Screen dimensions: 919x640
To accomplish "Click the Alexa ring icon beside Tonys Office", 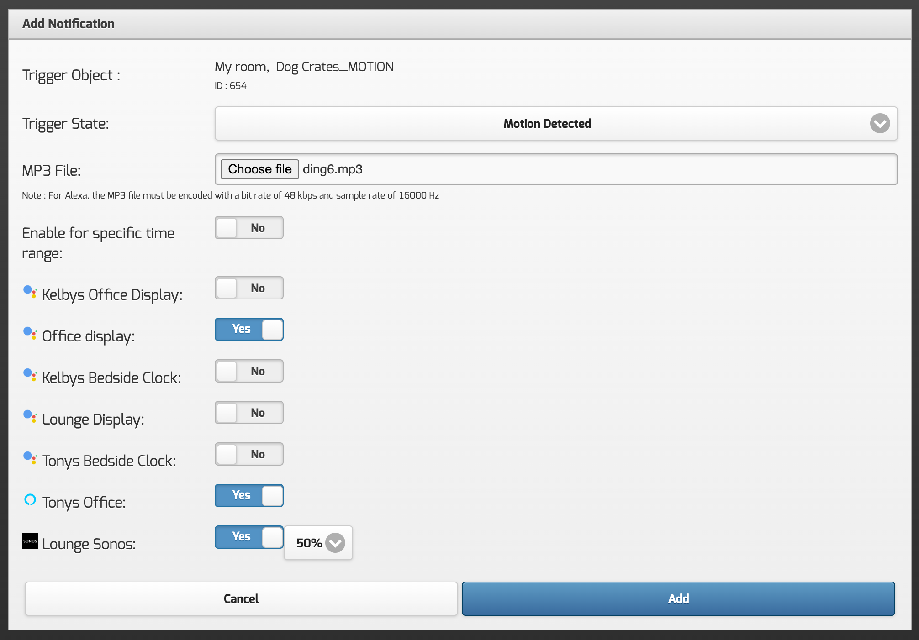I will point(30,500).
